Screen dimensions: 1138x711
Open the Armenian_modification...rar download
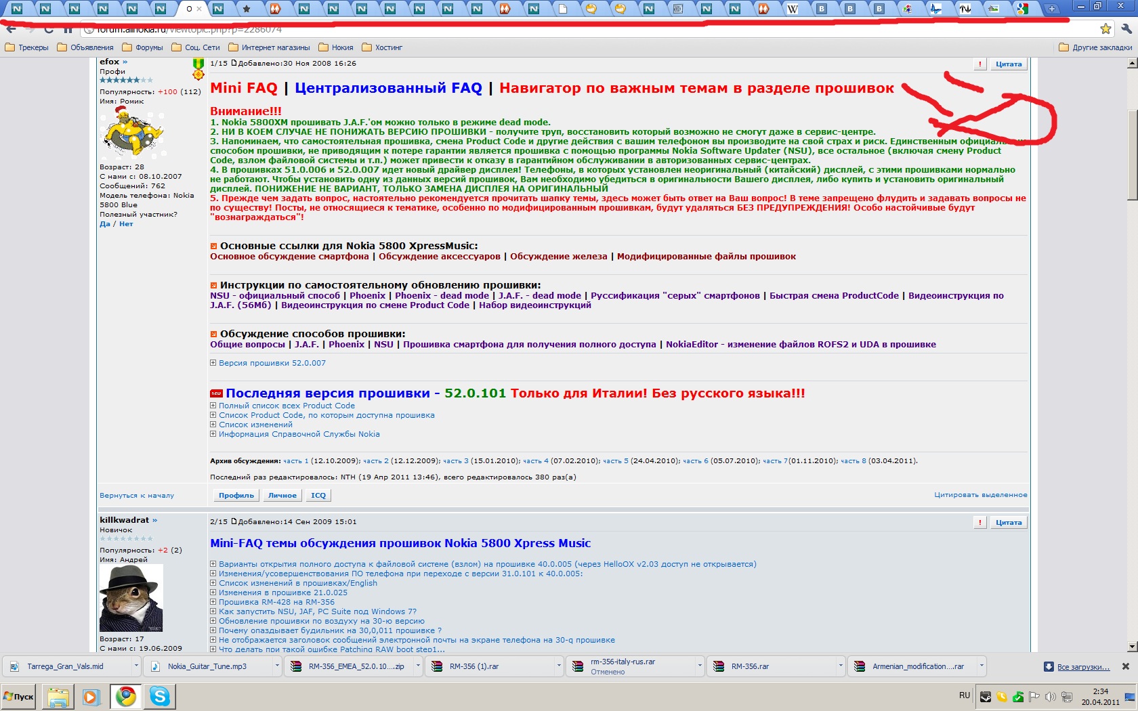pos(911,666)
